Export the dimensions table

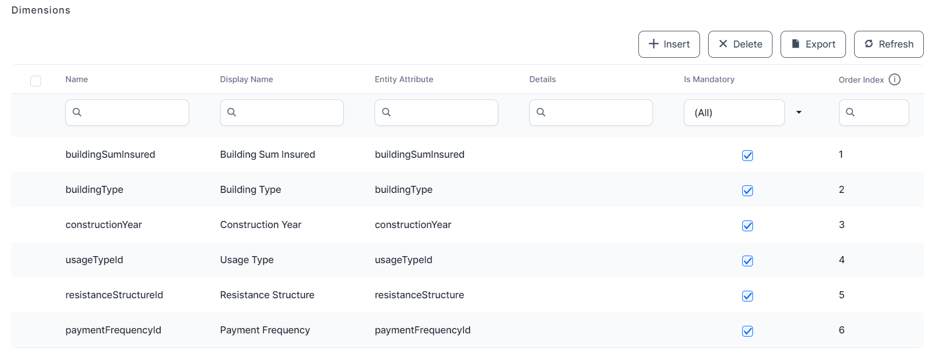coord(813,44)
